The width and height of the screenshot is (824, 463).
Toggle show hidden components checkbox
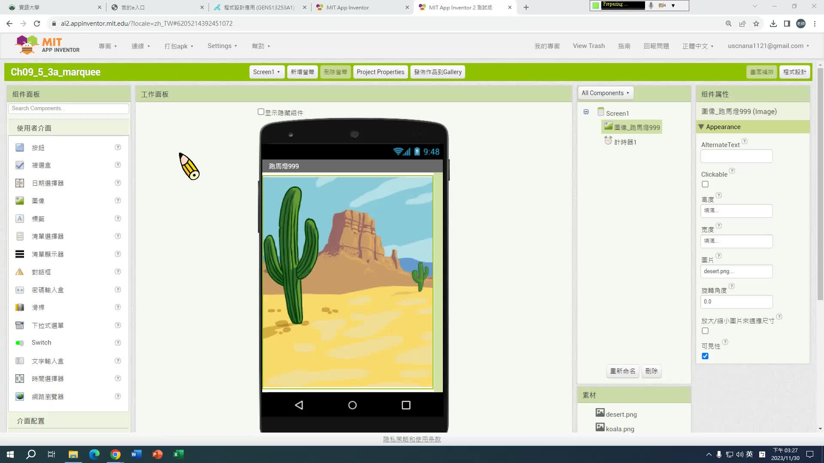[x=261, y=112]
